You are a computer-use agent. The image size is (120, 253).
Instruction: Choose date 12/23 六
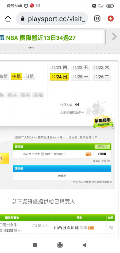click(102, 68)
